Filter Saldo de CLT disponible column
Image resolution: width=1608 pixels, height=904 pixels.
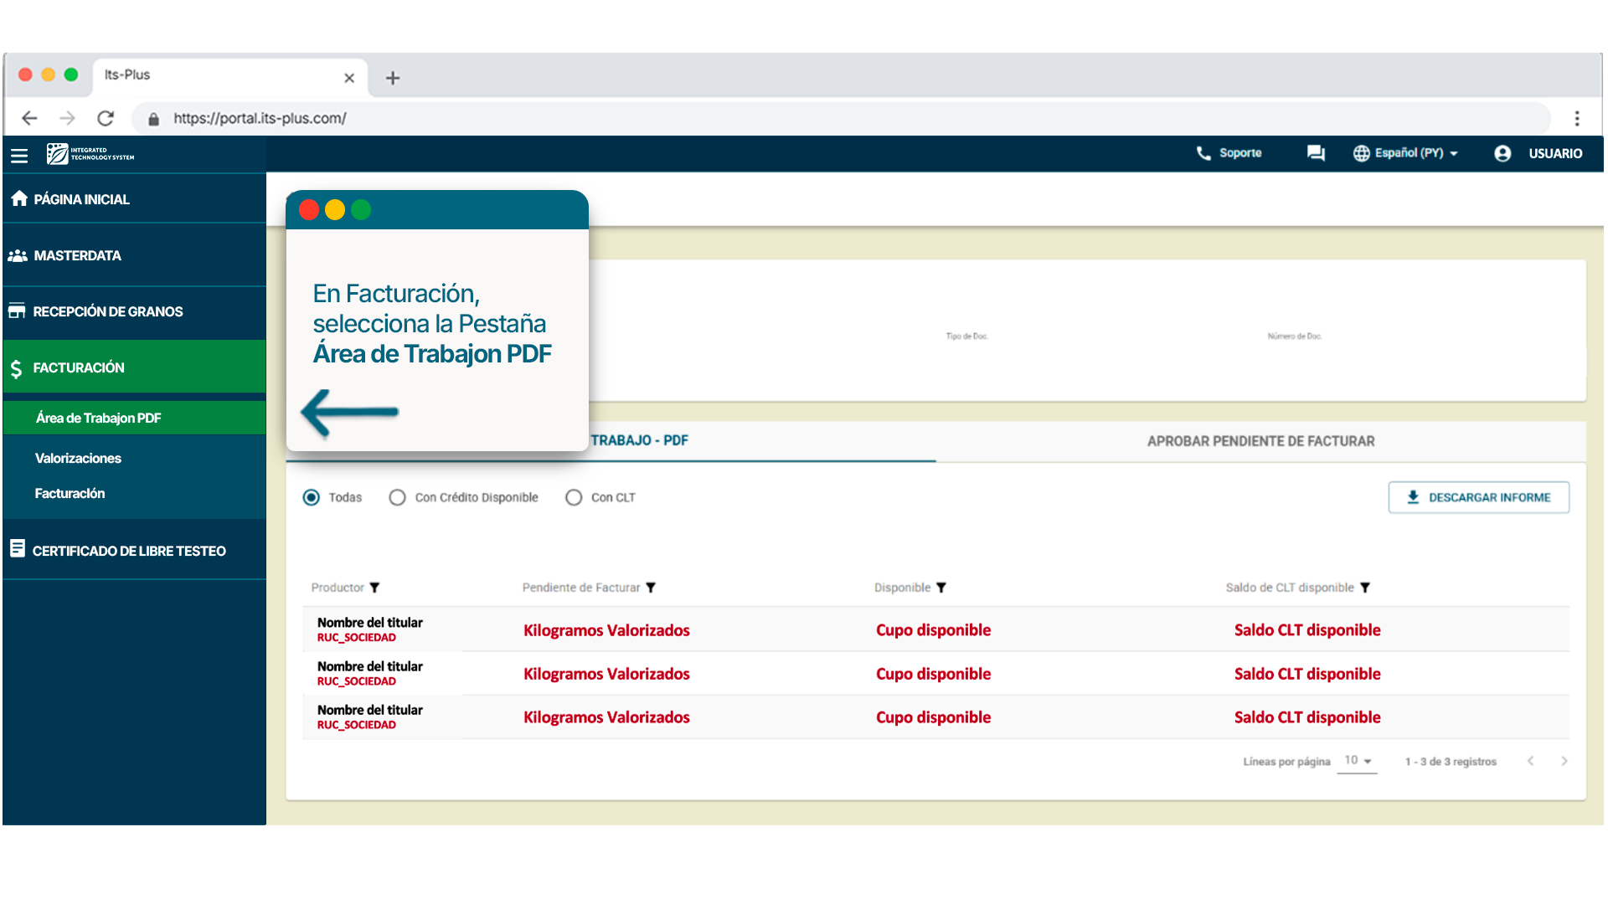(x=1365, y=588)
